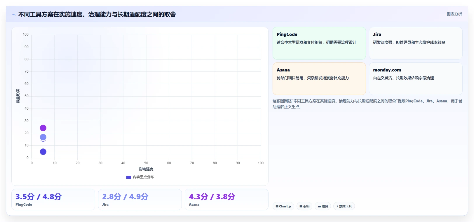Click the icon inside the 数据卡片 tag
This screenshot has width=474, height=222.
[x=337, y=206]
